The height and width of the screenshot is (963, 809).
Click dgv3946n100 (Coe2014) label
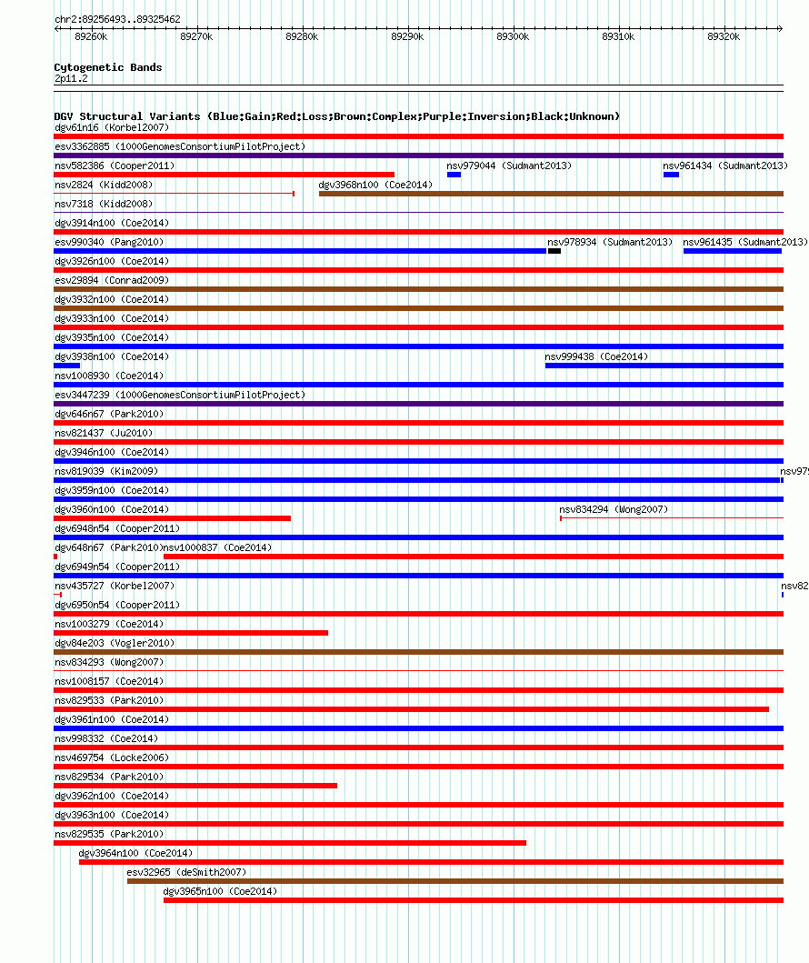[x=112, y=452]
